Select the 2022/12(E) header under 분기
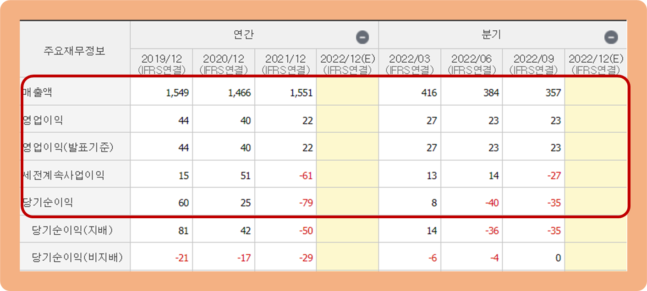Viewport: 647px width, 291px height. pos(596,64)
